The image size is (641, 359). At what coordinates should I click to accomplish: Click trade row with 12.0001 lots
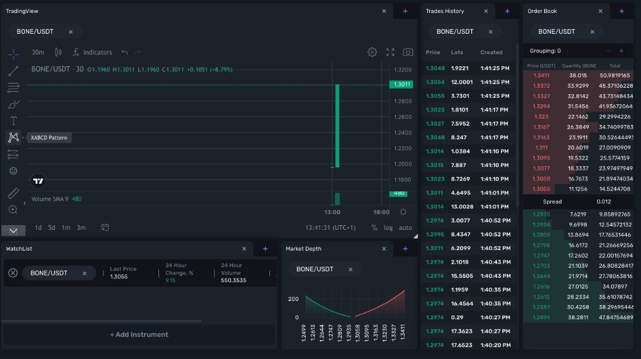[468, 82]
